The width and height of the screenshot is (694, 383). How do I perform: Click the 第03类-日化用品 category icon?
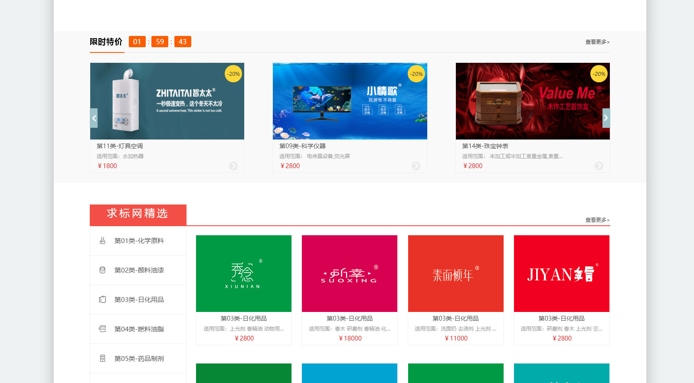(102, 299)
